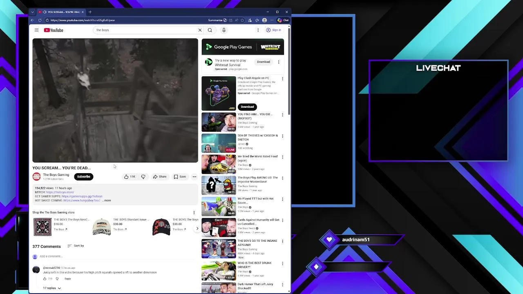Screen dimensions: 523x294
Task: Share the video
Action: [160, 177]
